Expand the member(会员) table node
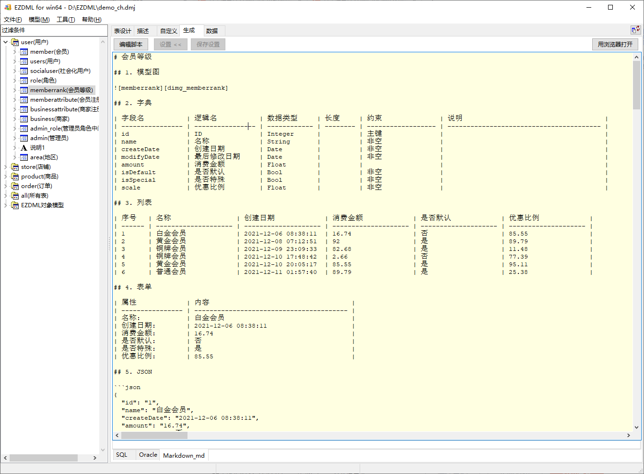This screenshot has height=474, width=644. [x=15, y=52]
